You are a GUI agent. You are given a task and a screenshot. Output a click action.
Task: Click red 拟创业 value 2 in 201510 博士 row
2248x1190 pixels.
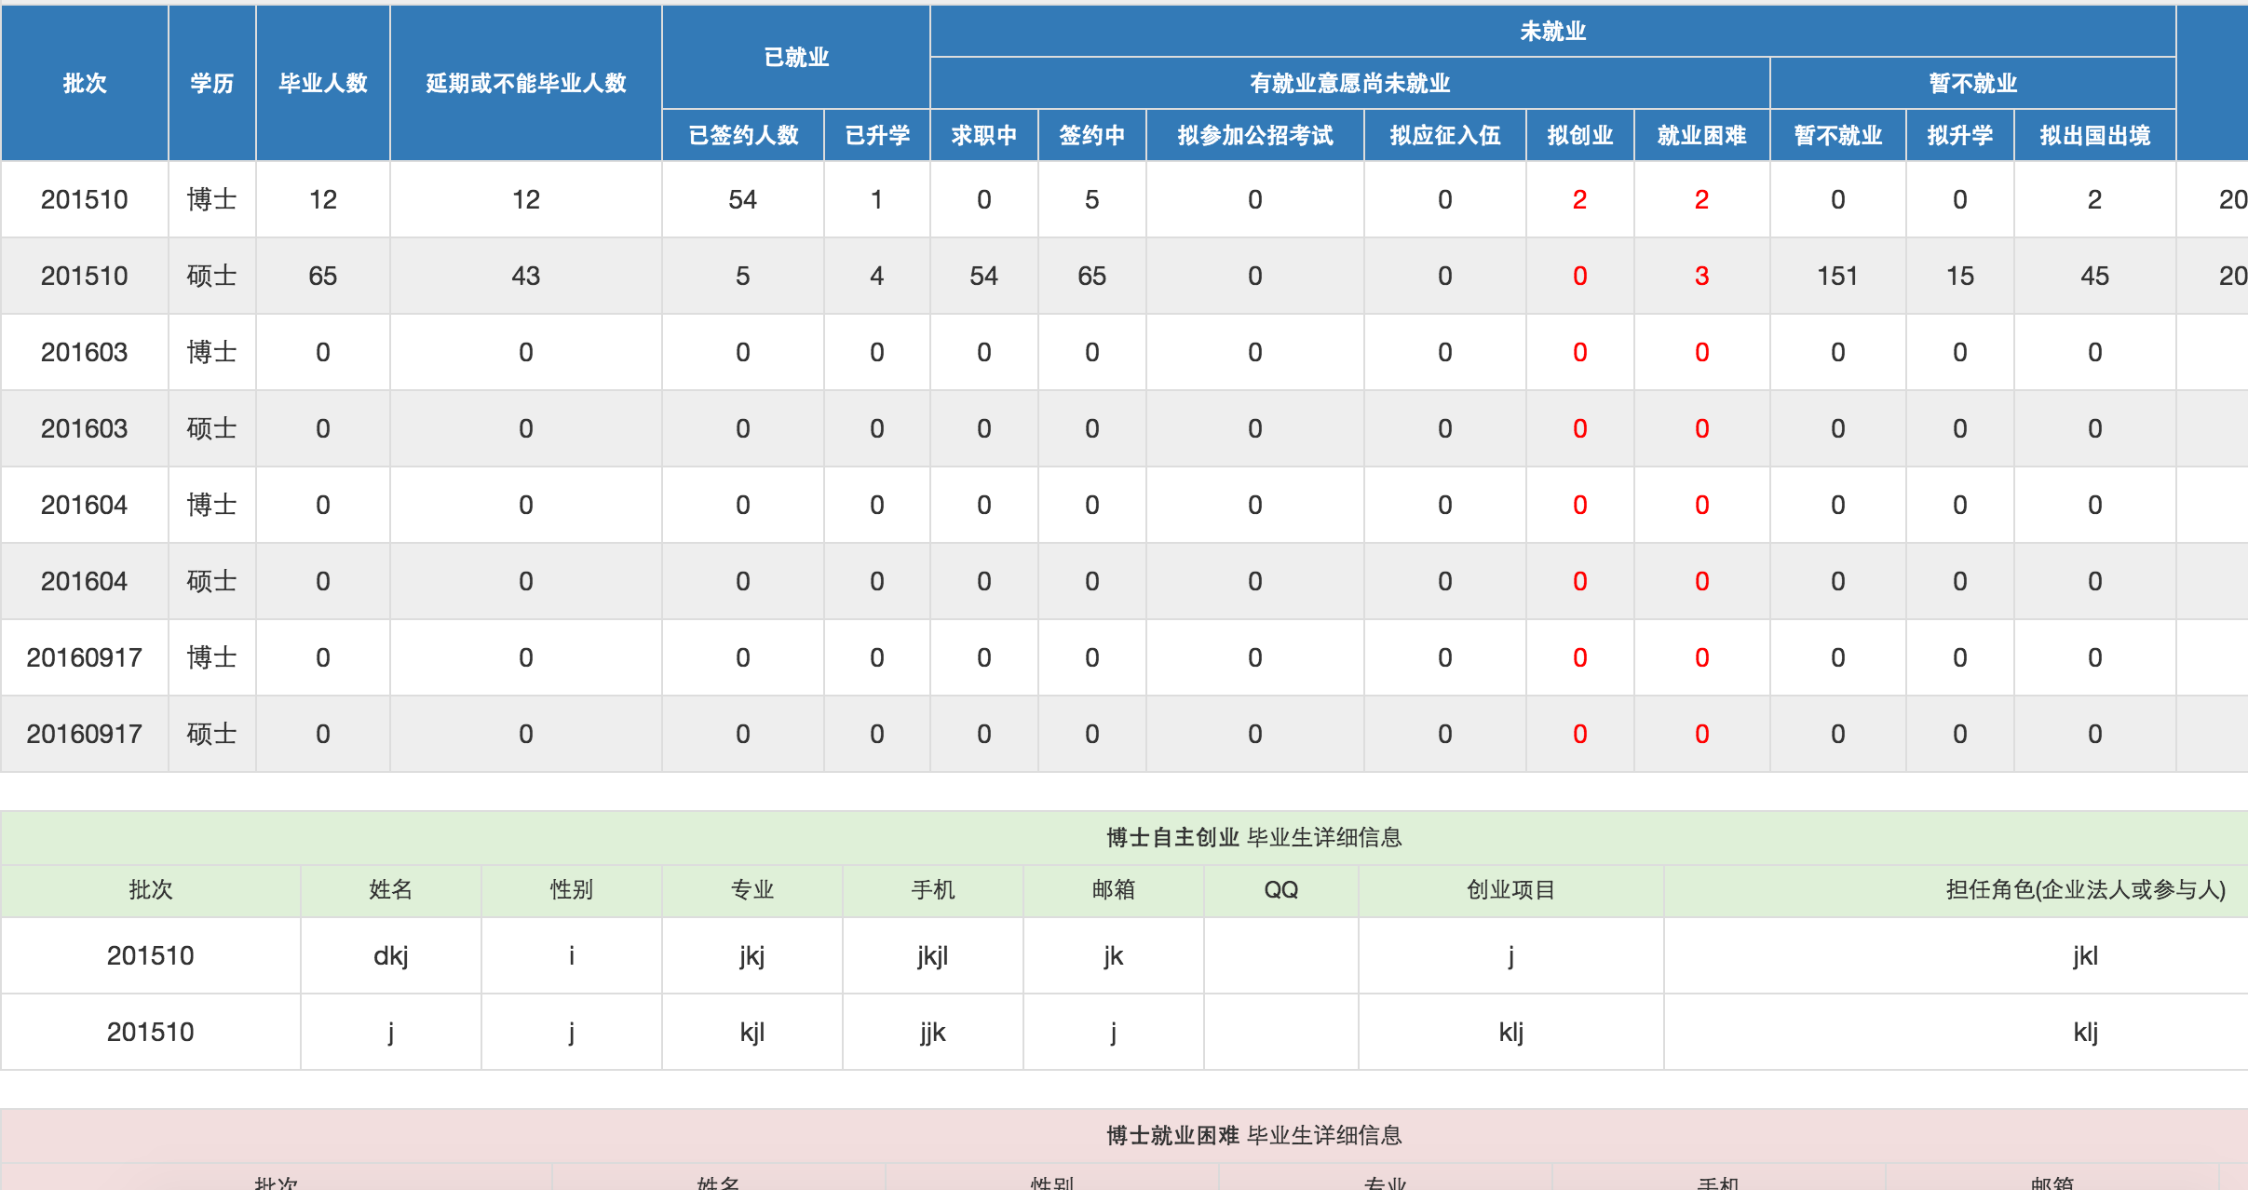1580,199
